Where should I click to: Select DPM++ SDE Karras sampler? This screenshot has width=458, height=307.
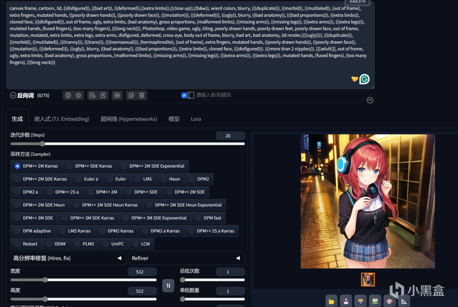(x=89, y=166)
